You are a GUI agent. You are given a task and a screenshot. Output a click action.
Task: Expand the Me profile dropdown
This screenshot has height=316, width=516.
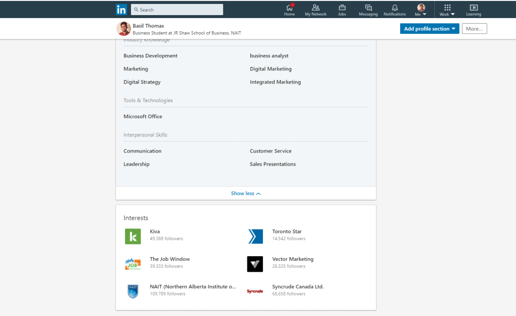pos(421,10)
